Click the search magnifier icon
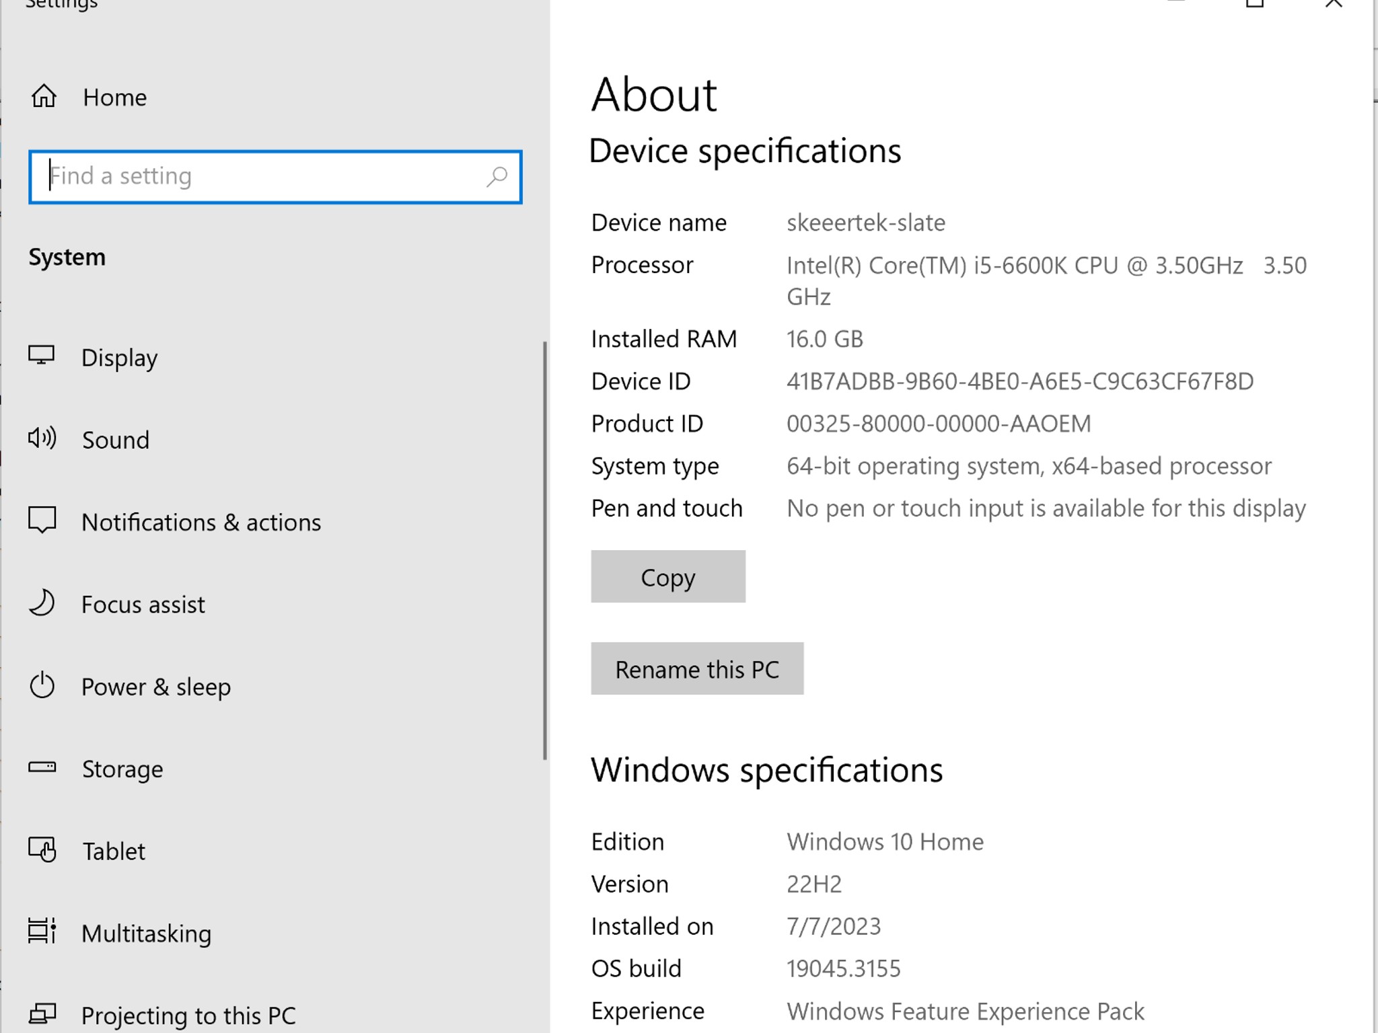Viewport: 1378px width, 1033px height. click(497, 177)
